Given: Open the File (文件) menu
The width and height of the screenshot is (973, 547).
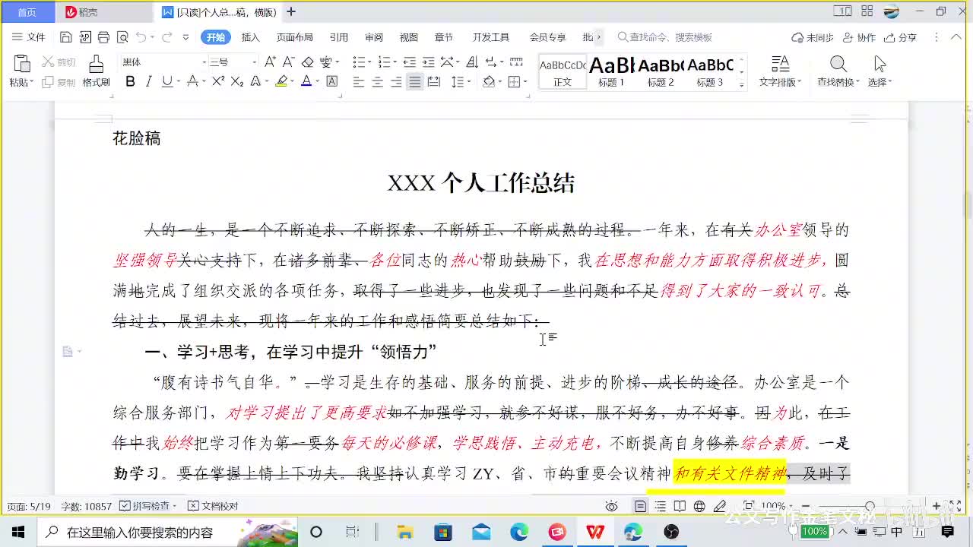Looking at the screenshot, I should click(29, 37).
